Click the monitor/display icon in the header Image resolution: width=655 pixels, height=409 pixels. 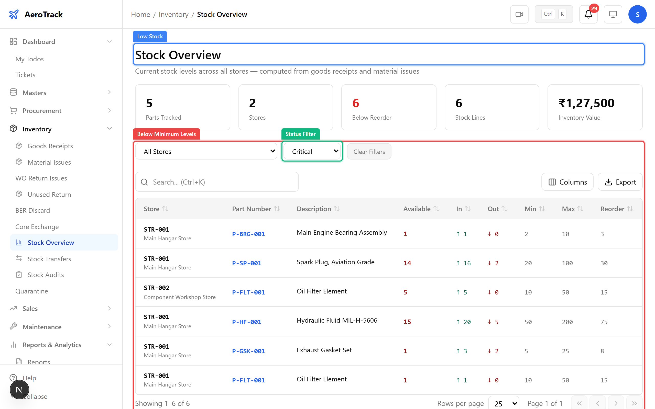[x=613, y=14]
